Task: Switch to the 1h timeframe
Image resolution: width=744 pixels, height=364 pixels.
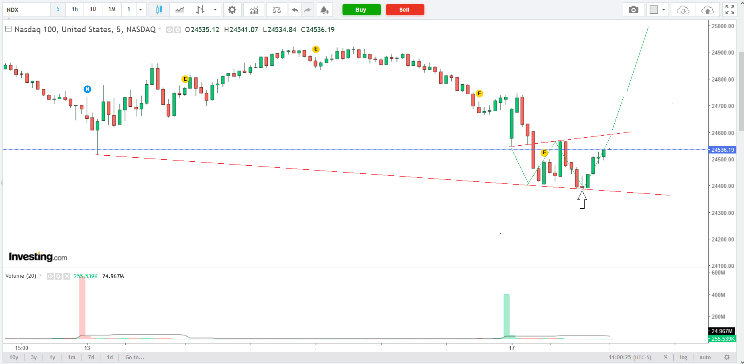Action: pos(75,9)
